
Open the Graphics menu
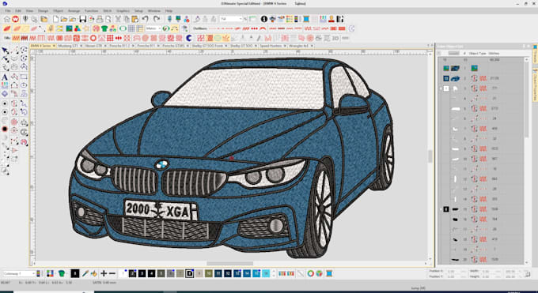click(123, 11)
